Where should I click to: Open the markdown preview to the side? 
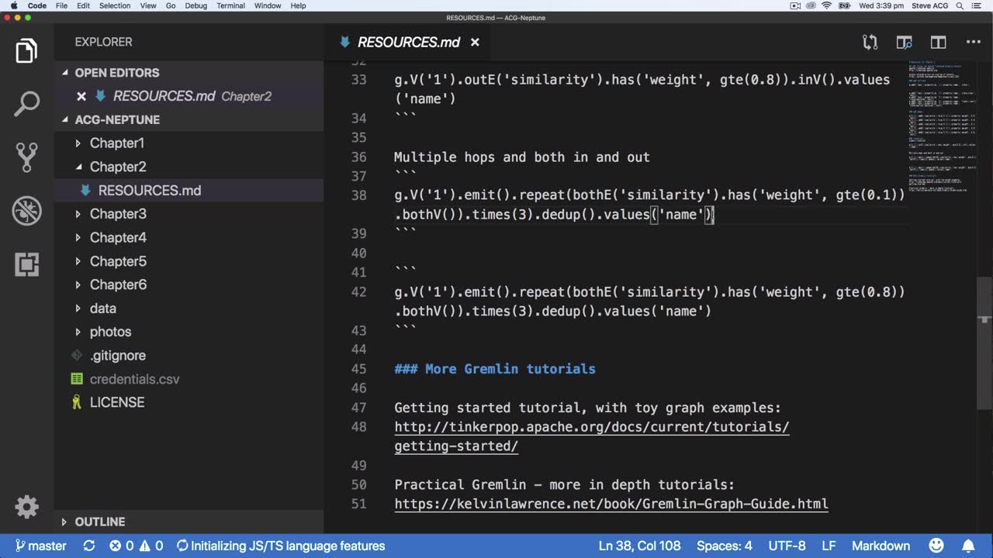point(904,43)
